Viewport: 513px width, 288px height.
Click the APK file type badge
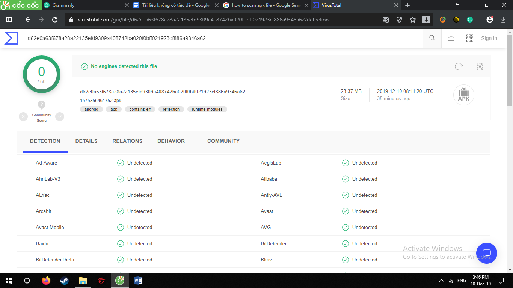(x=464, y=95)
